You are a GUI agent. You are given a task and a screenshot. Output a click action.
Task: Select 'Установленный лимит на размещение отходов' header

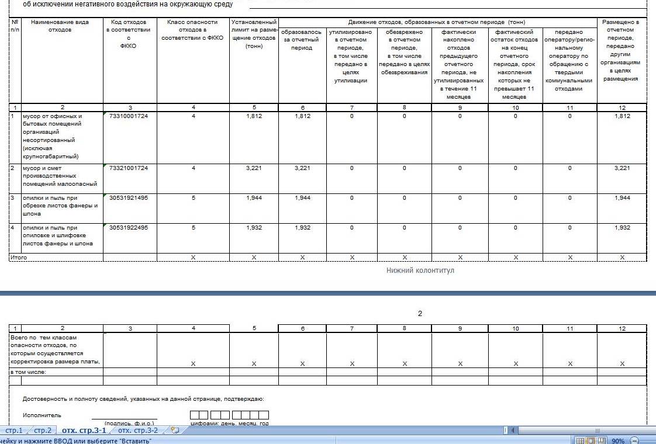click(x=254, y=61)
